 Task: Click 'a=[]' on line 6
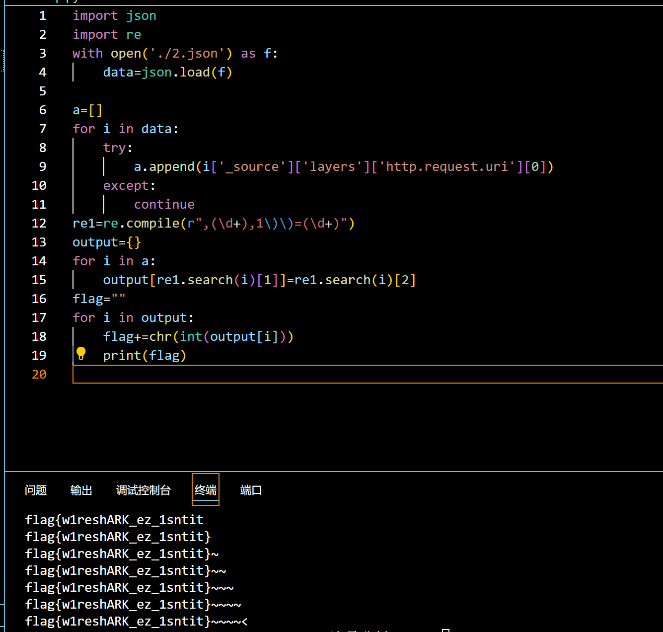[x=87, y=110]
